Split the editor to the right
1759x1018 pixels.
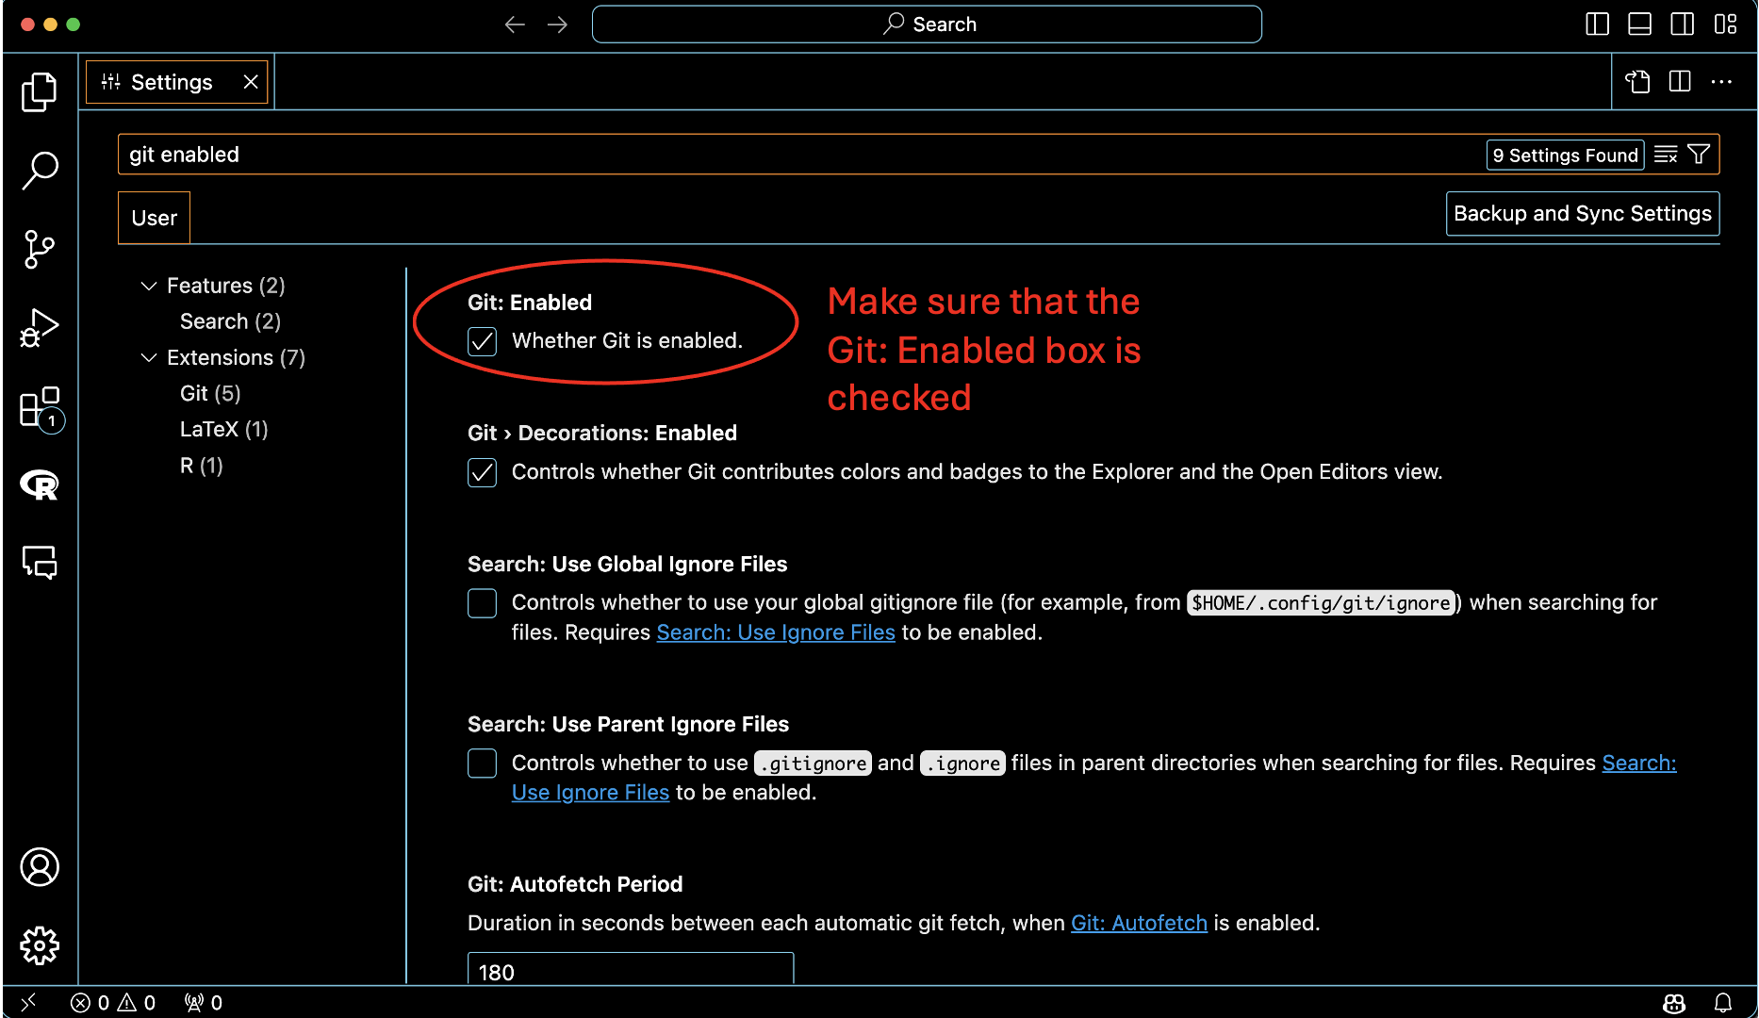(x=1680, y=82)
